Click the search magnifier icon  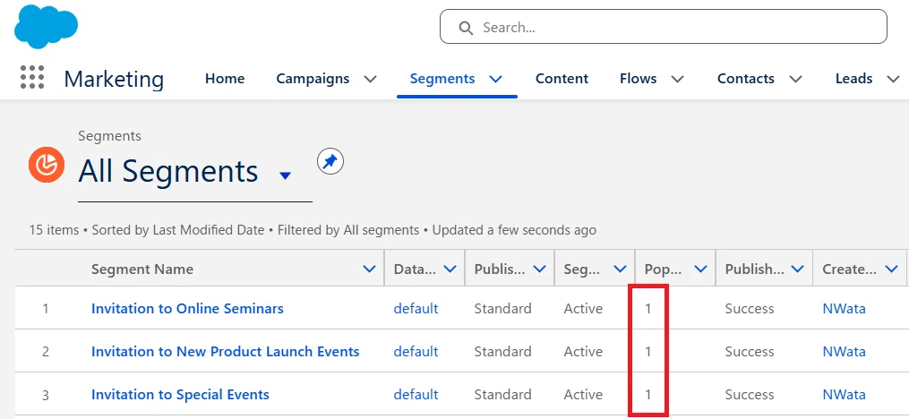pyautogui.click(x=466, y=28)
